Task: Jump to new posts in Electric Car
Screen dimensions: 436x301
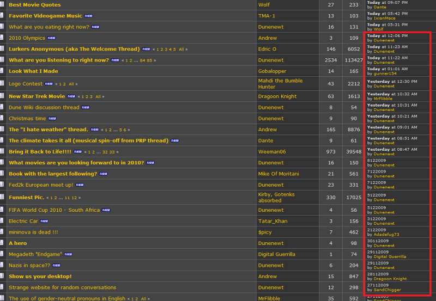Action: (x=44, y=222)
